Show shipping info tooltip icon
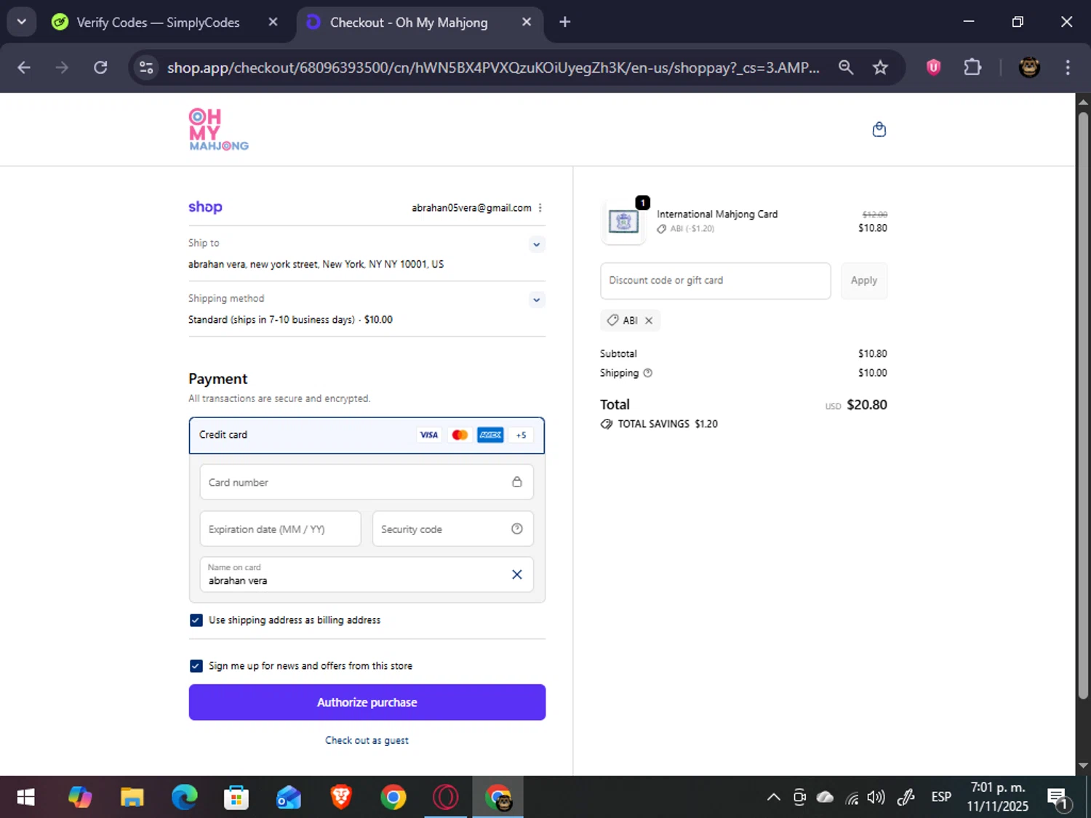This screenshot has width=1091, height=818. tap(647, 373)
